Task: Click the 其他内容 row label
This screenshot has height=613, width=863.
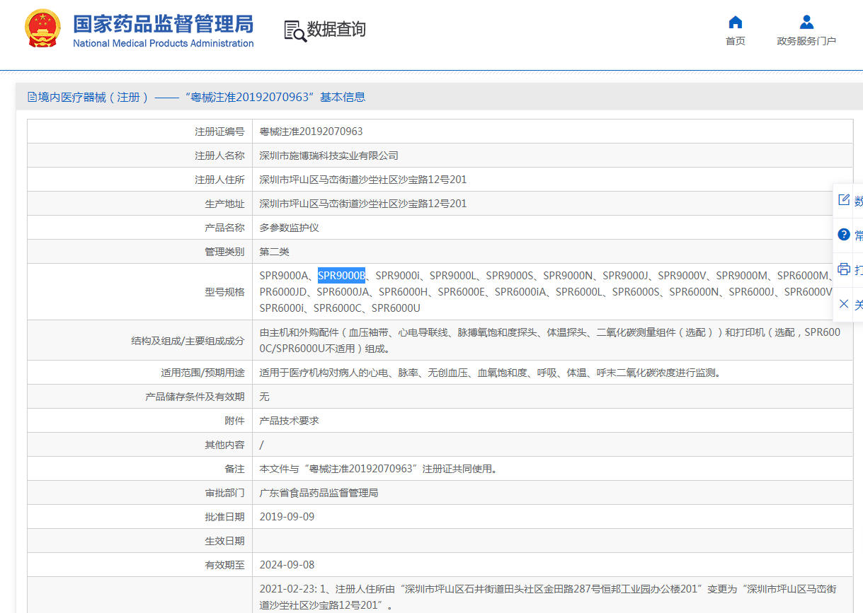Action: point(224,445)
